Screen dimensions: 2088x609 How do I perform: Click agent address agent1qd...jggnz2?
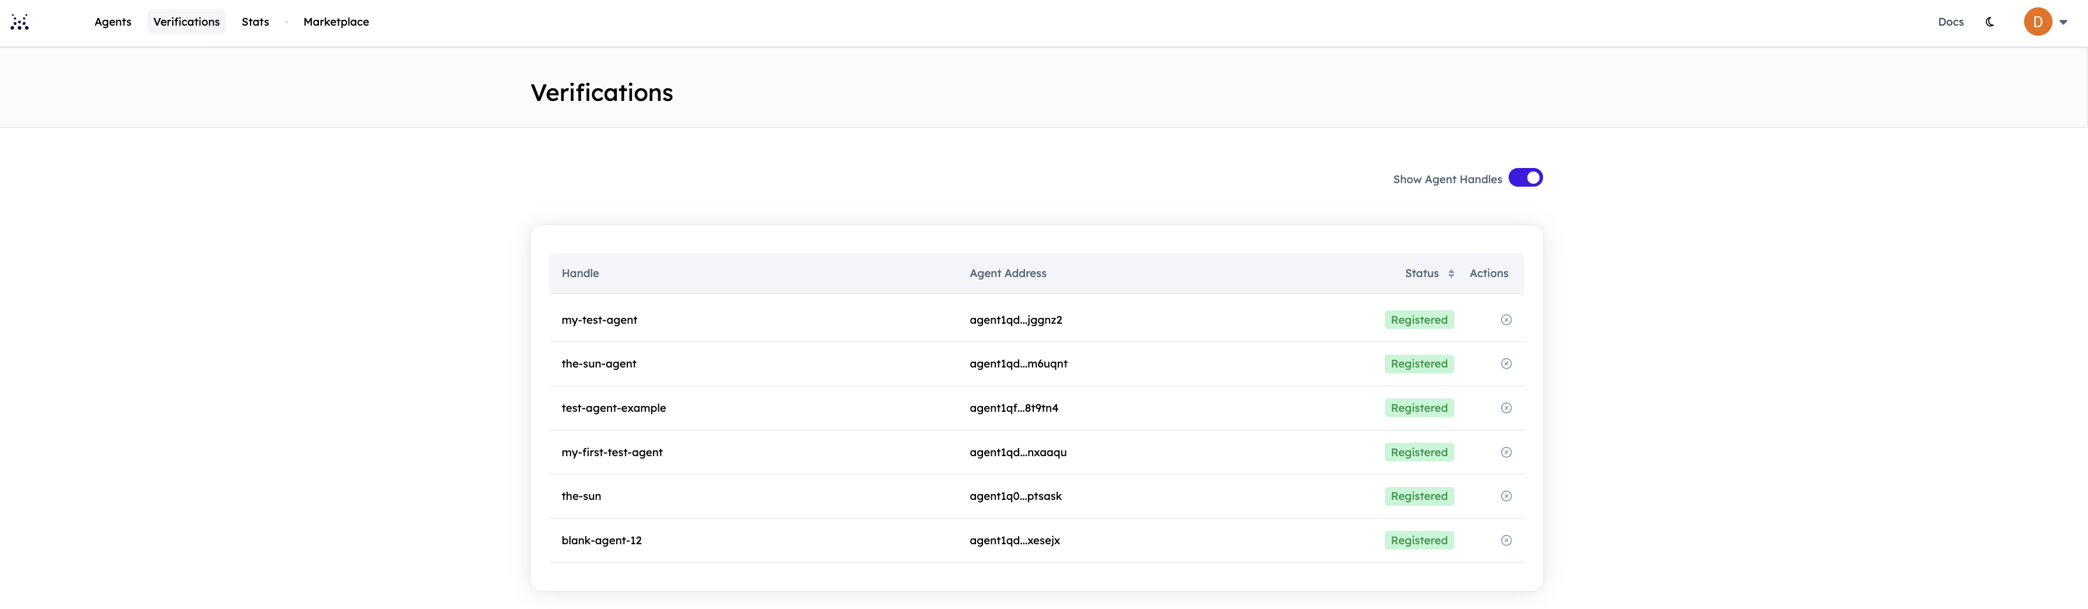[x=1015, y=320]
